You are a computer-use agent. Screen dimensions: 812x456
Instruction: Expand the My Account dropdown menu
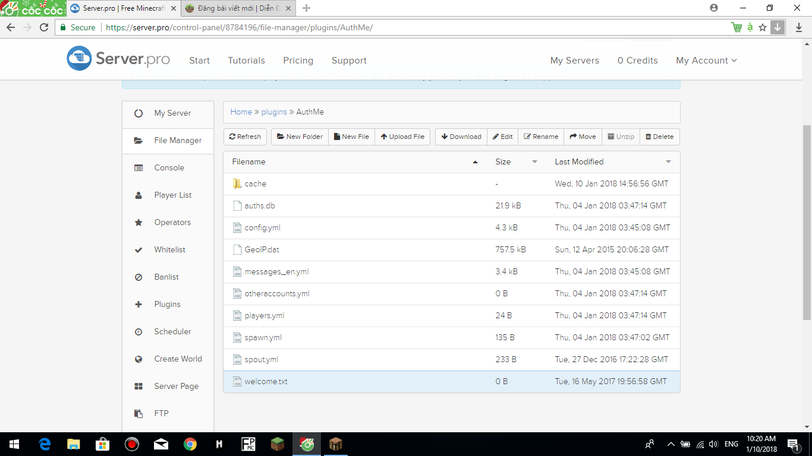click(x=706, y=61)
